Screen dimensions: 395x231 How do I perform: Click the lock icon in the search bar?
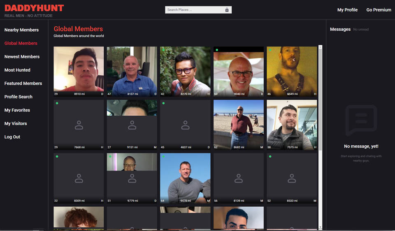click(227, 10)
